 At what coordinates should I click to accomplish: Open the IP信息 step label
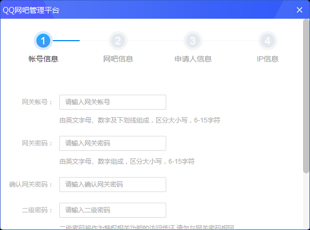click(268, 59)
